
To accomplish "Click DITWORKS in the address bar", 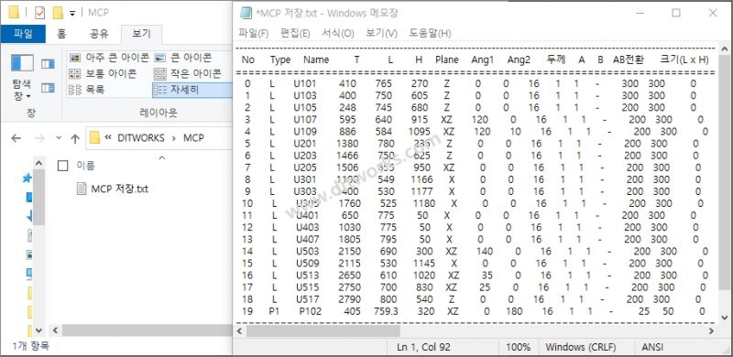I will coord(141,138).
